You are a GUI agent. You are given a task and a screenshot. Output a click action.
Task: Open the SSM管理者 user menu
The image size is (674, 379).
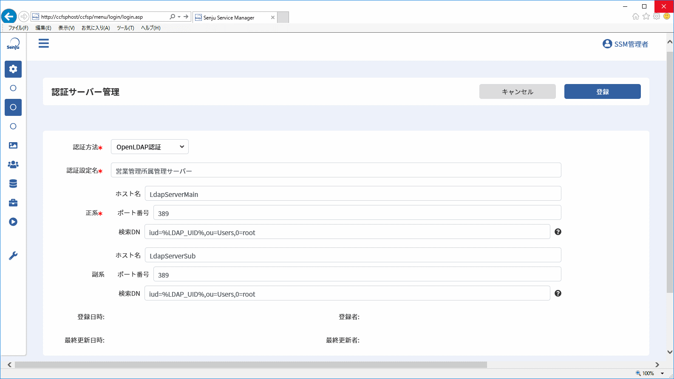pyautogui.click(x=625, y=44)
